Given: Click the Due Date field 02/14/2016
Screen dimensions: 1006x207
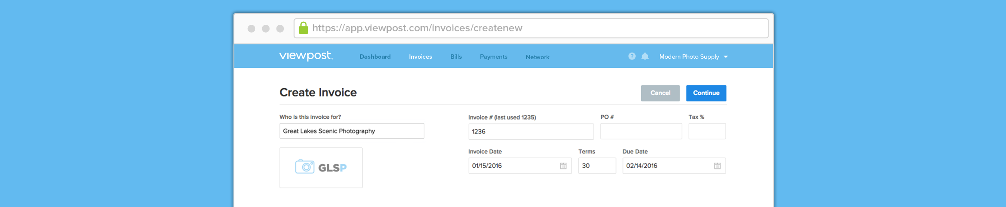Looking at the screenshot, I should (x=674, y=166).
